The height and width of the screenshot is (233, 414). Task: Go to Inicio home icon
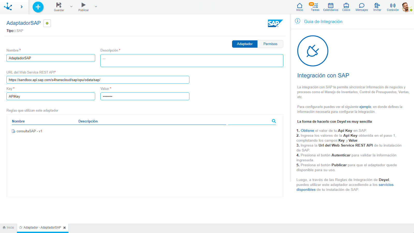[300, 5]
